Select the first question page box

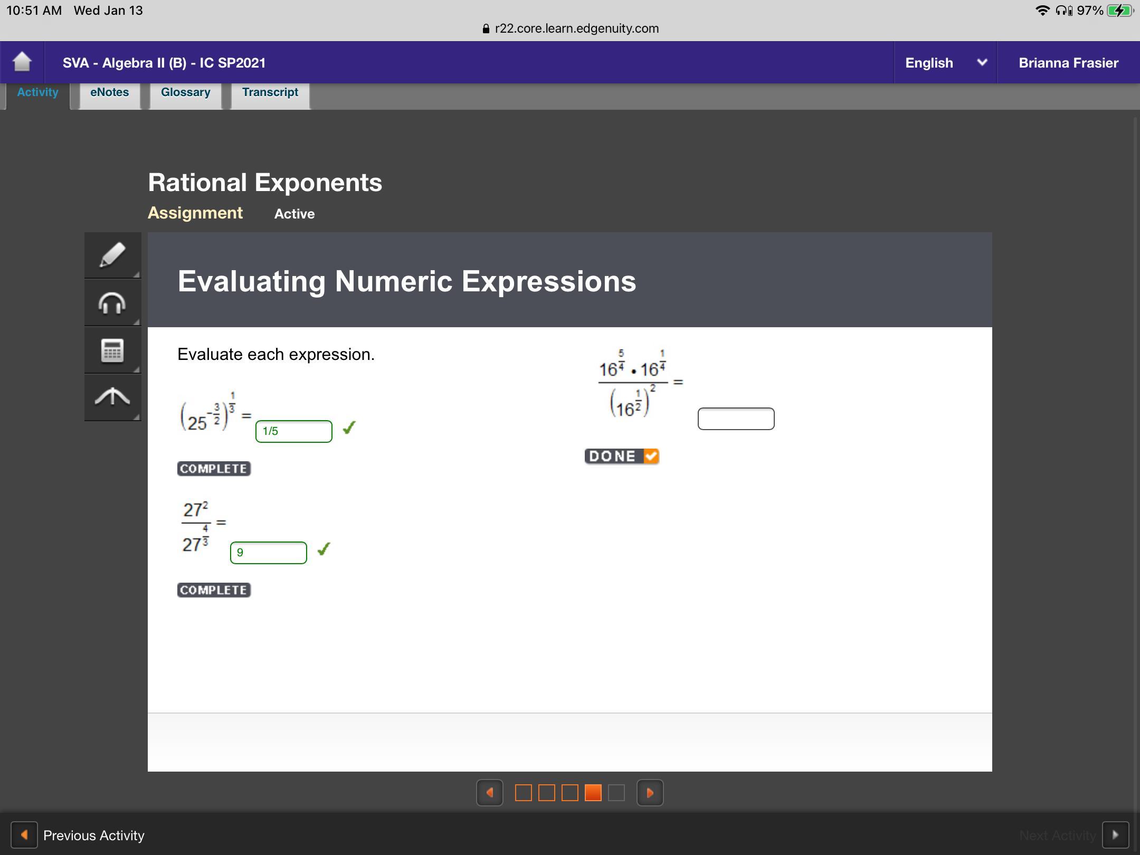tap(523, 793)
